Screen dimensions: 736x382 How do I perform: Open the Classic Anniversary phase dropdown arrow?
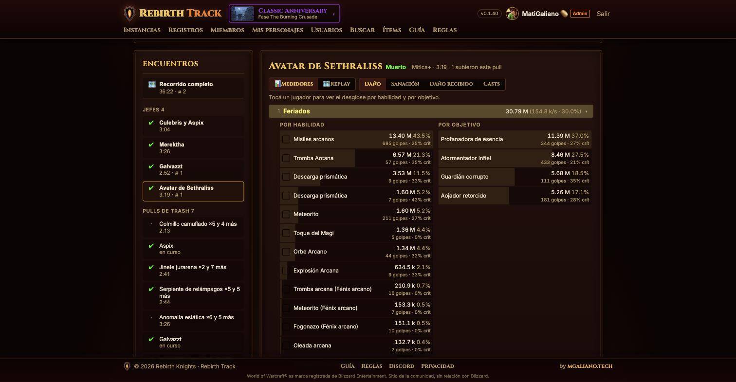333,14
